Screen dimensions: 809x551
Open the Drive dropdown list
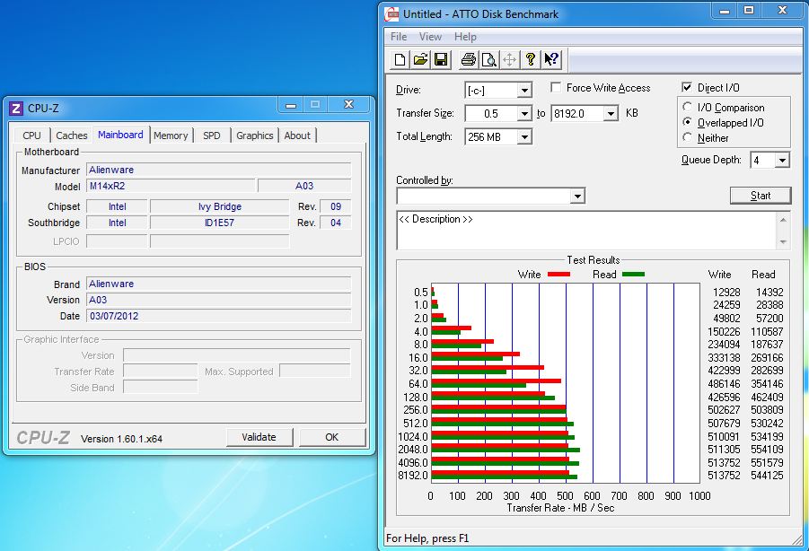click(x=524, y=91)
